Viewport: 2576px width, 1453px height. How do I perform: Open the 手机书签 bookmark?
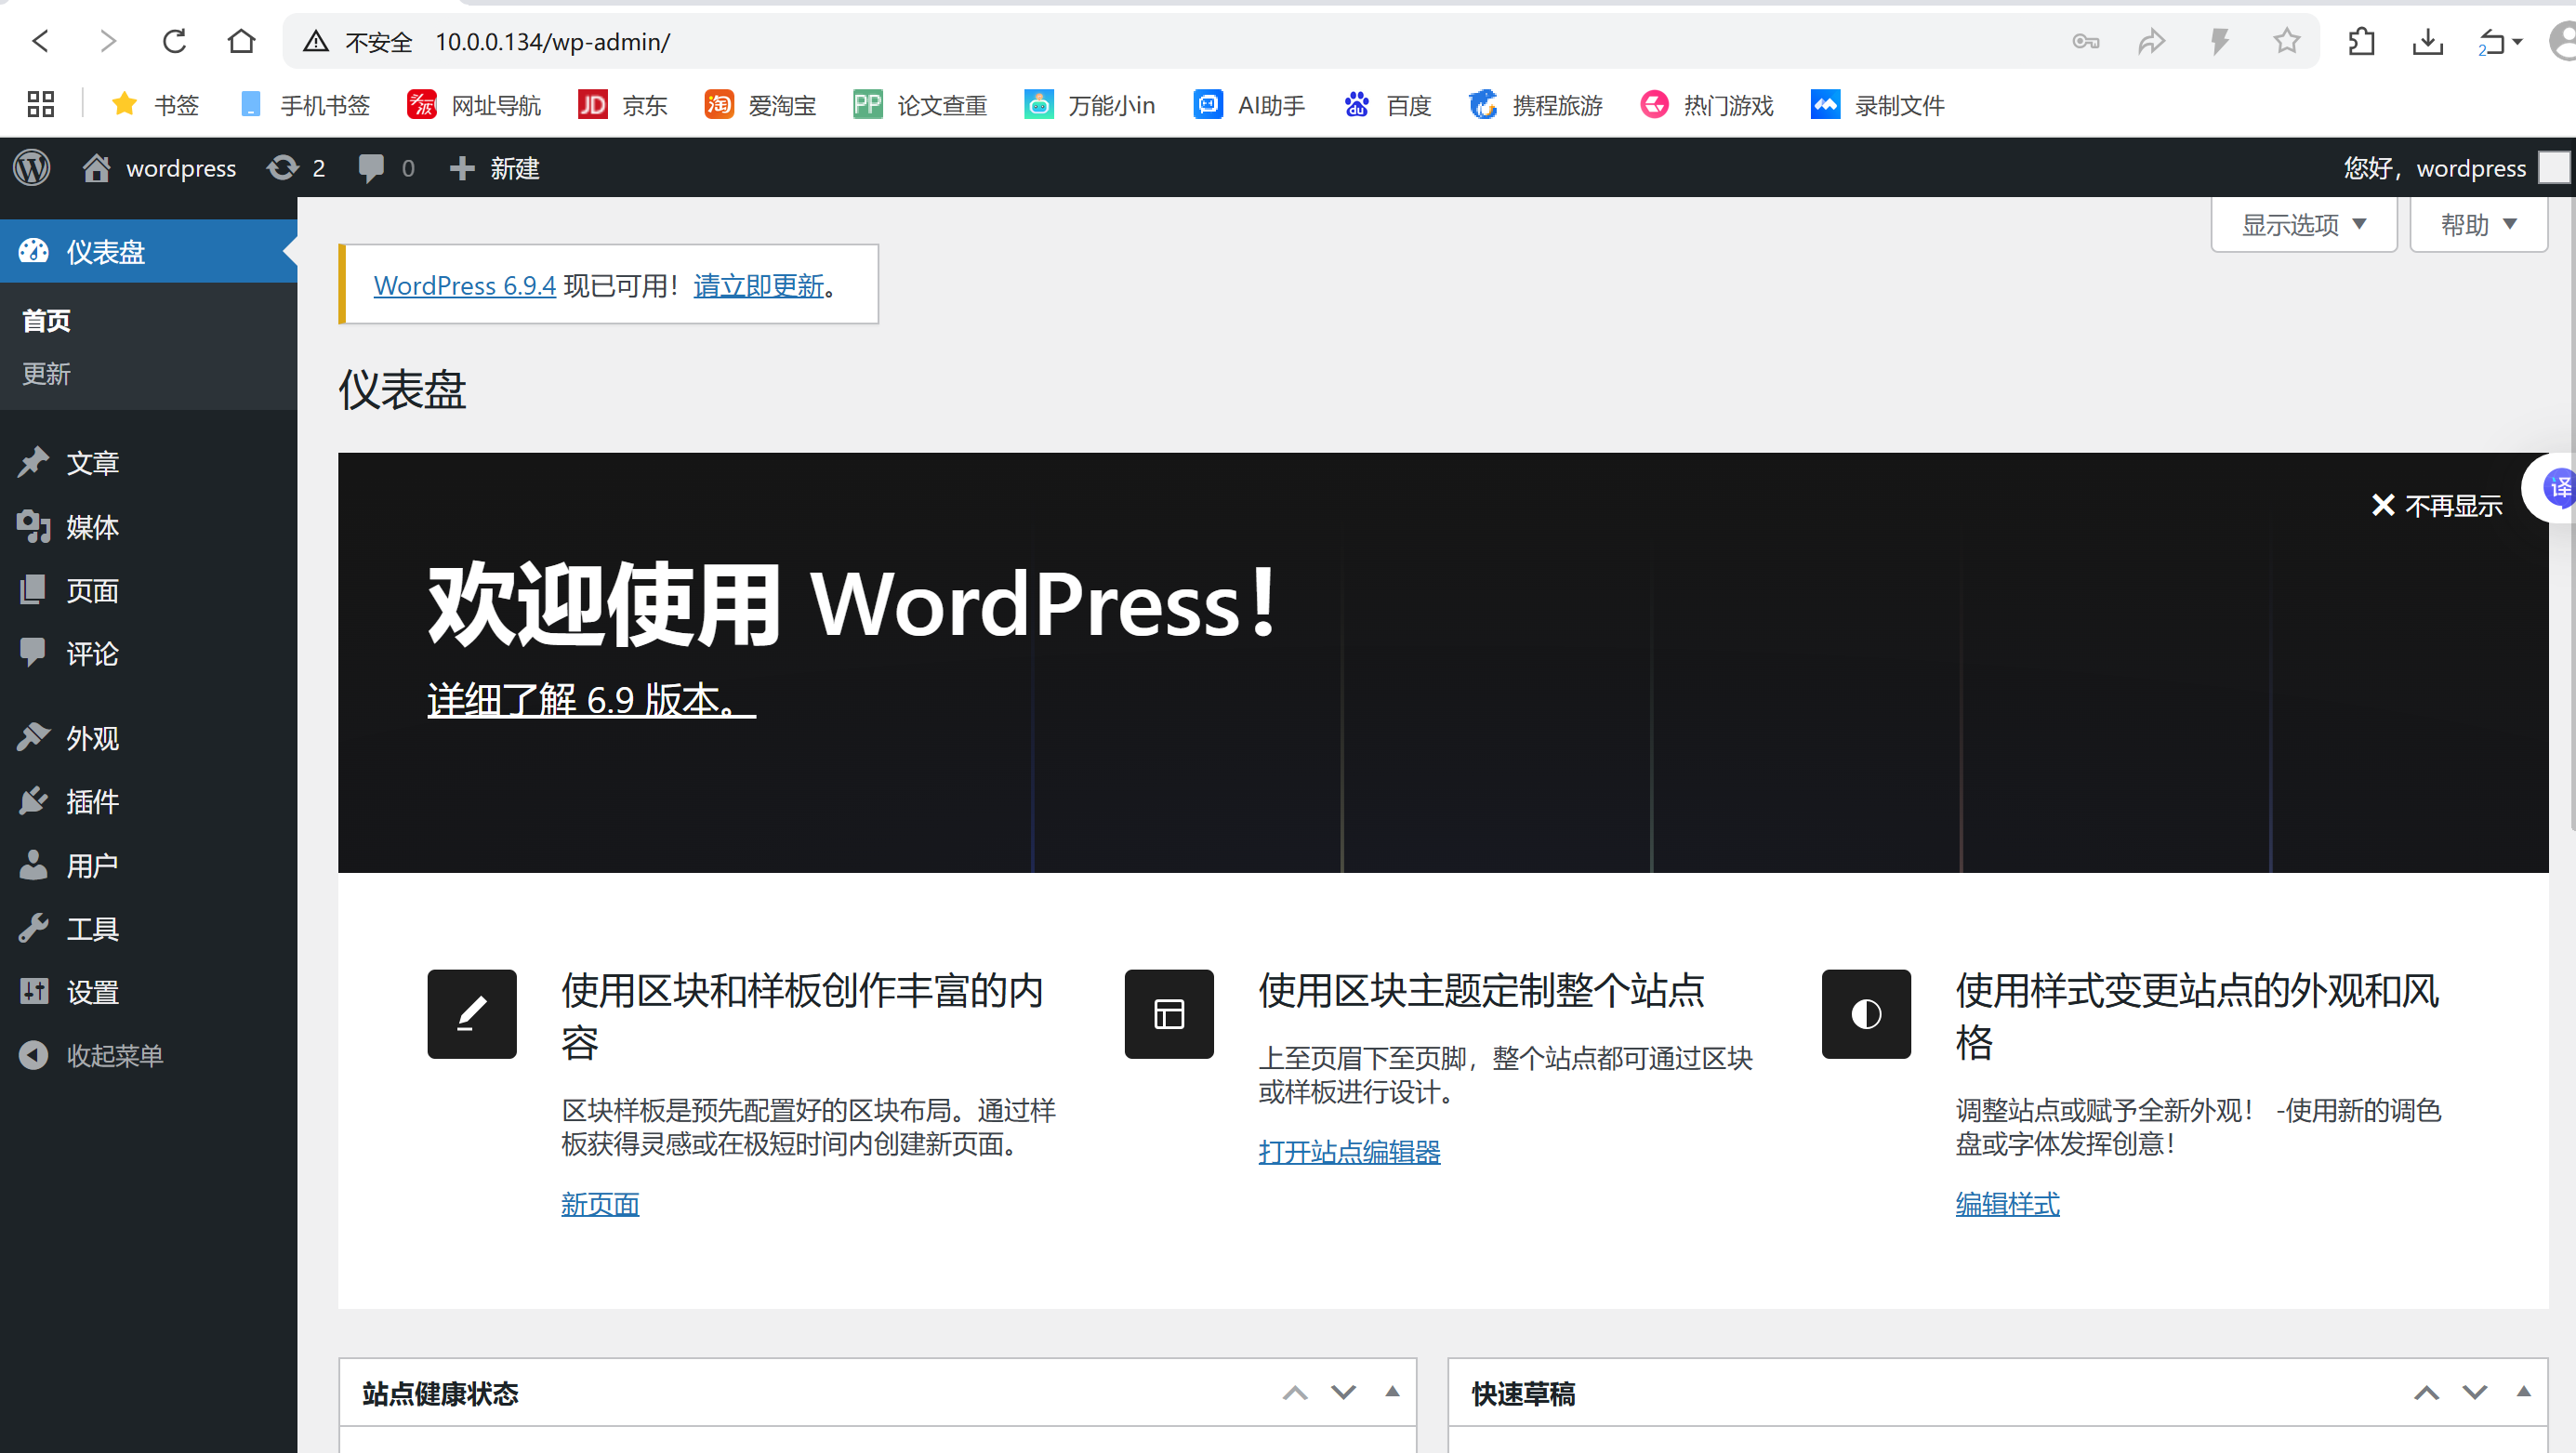pos(304,104)
